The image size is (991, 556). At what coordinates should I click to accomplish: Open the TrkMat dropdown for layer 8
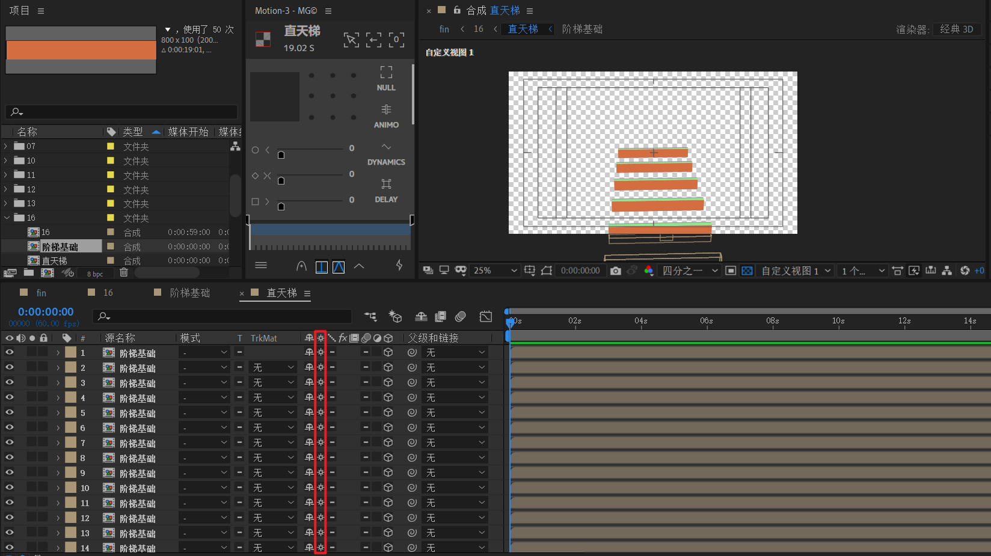pyautogui.click(x=273, y=457)
